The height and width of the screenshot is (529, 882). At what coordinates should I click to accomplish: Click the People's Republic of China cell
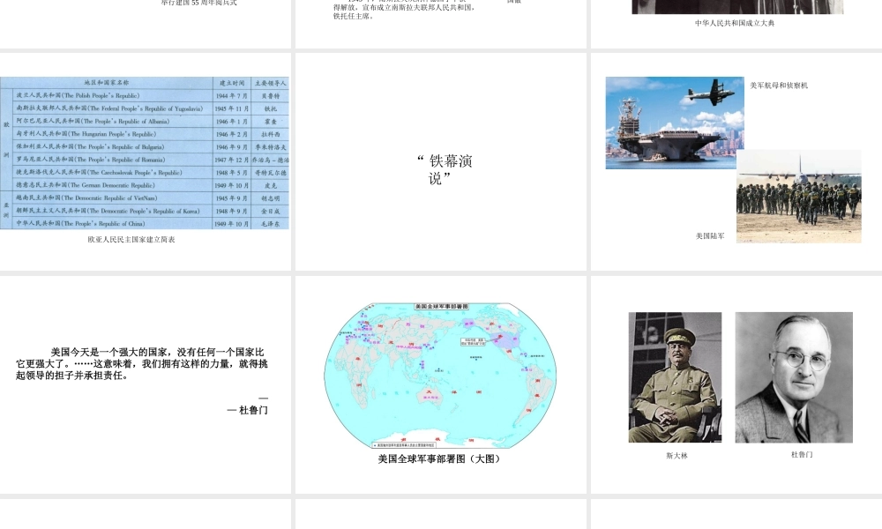point(113,223)
